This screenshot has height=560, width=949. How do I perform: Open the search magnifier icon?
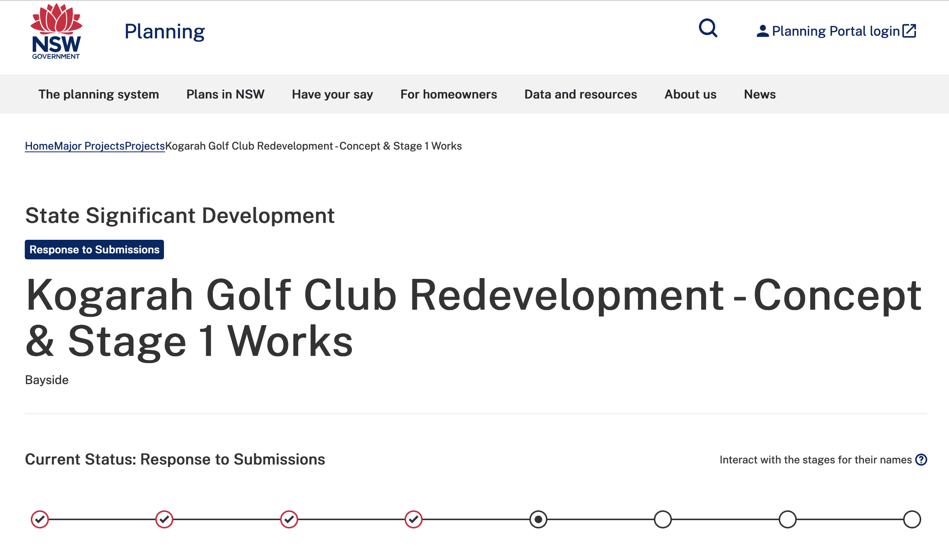coord(708,28)
